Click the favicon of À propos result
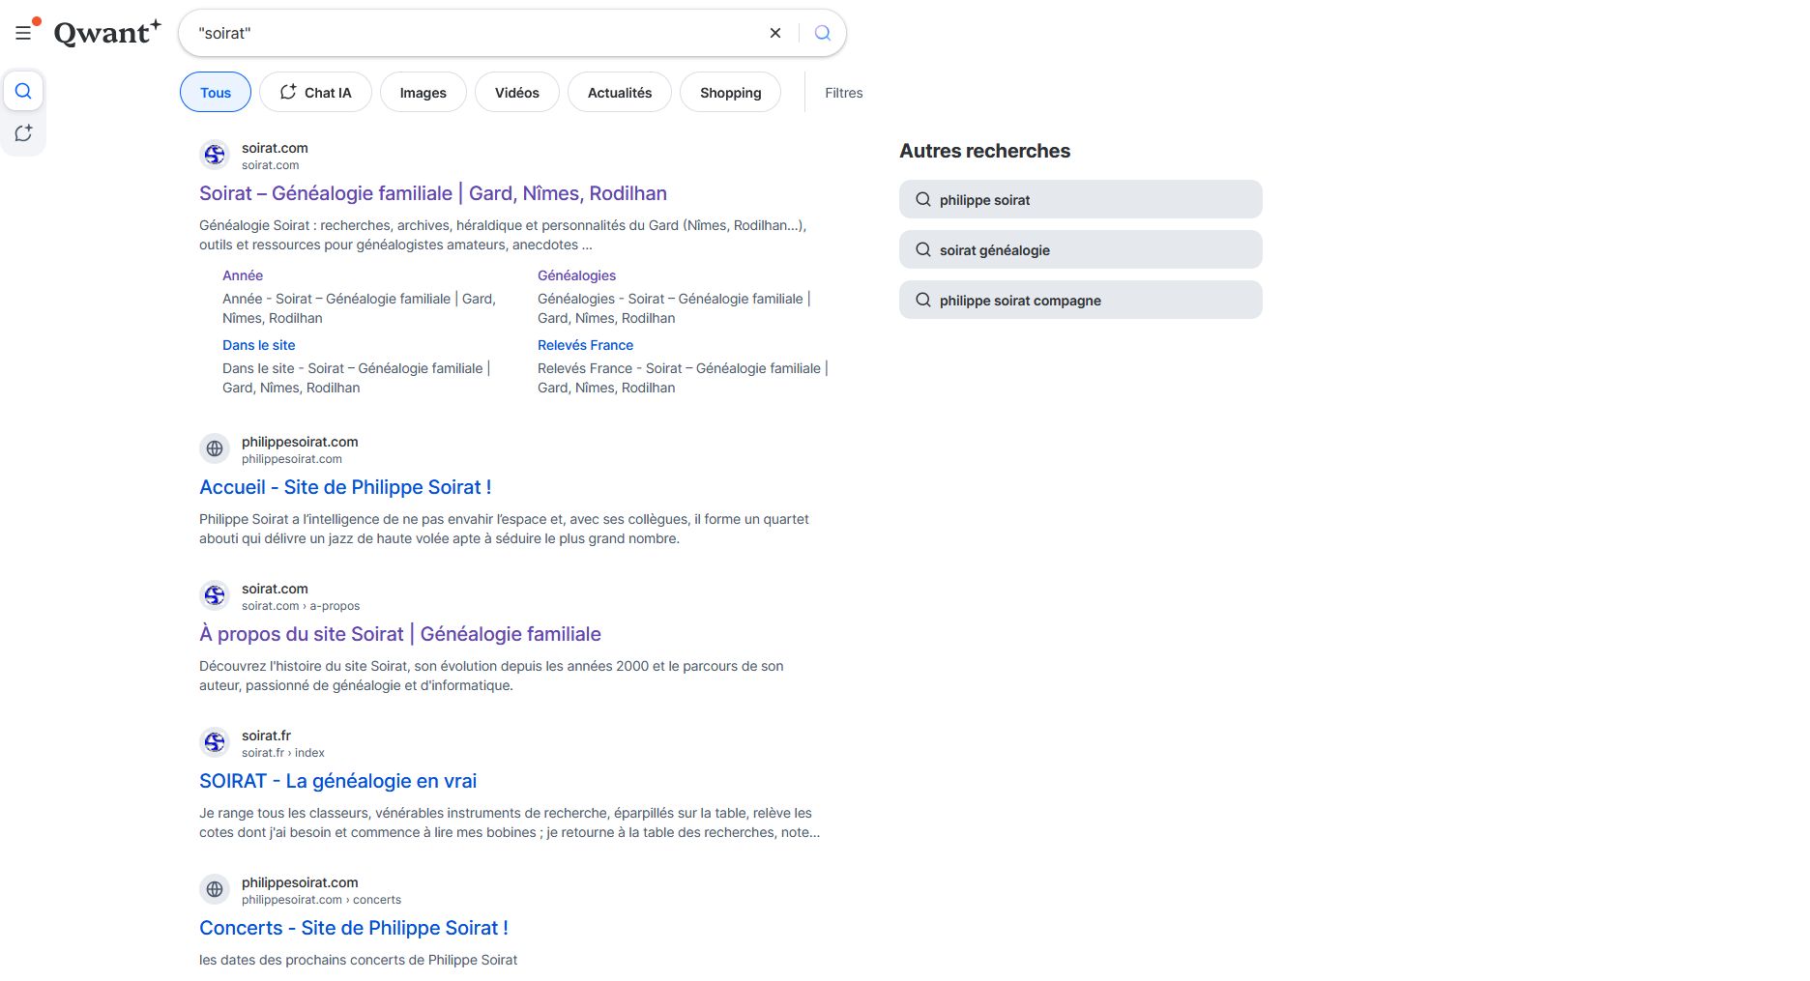This screenshot has width=1810, height=981. (215, 595)
